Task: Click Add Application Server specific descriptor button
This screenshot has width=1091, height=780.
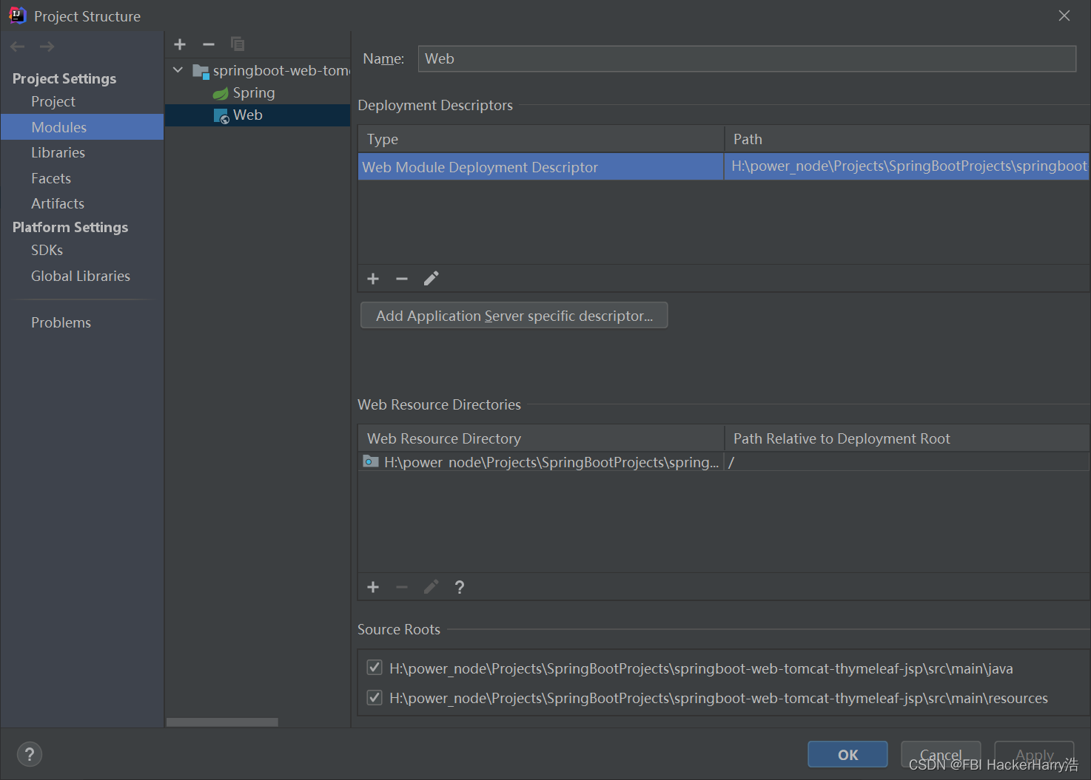Action: coord(514,315)
